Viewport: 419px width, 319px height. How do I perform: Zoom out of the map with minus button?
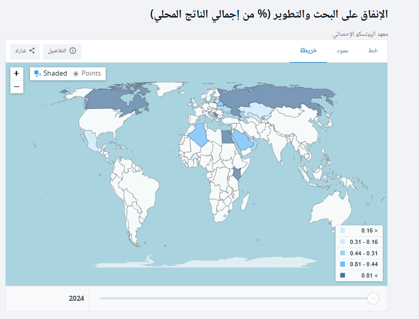pos(17,87)
